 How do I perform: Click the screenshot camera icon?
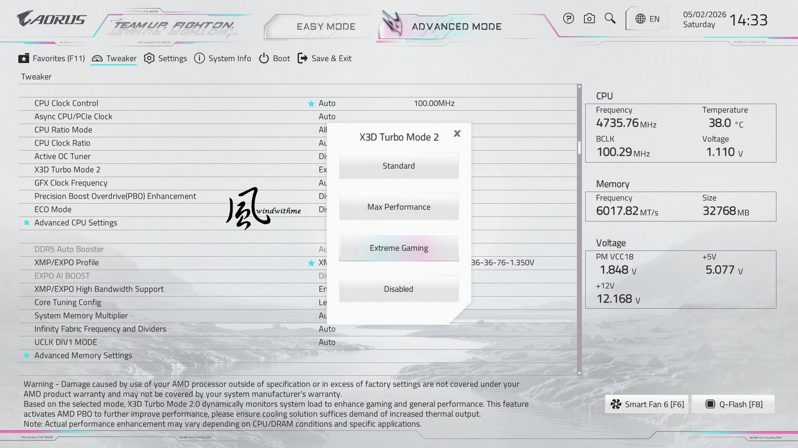pos(589,19)
